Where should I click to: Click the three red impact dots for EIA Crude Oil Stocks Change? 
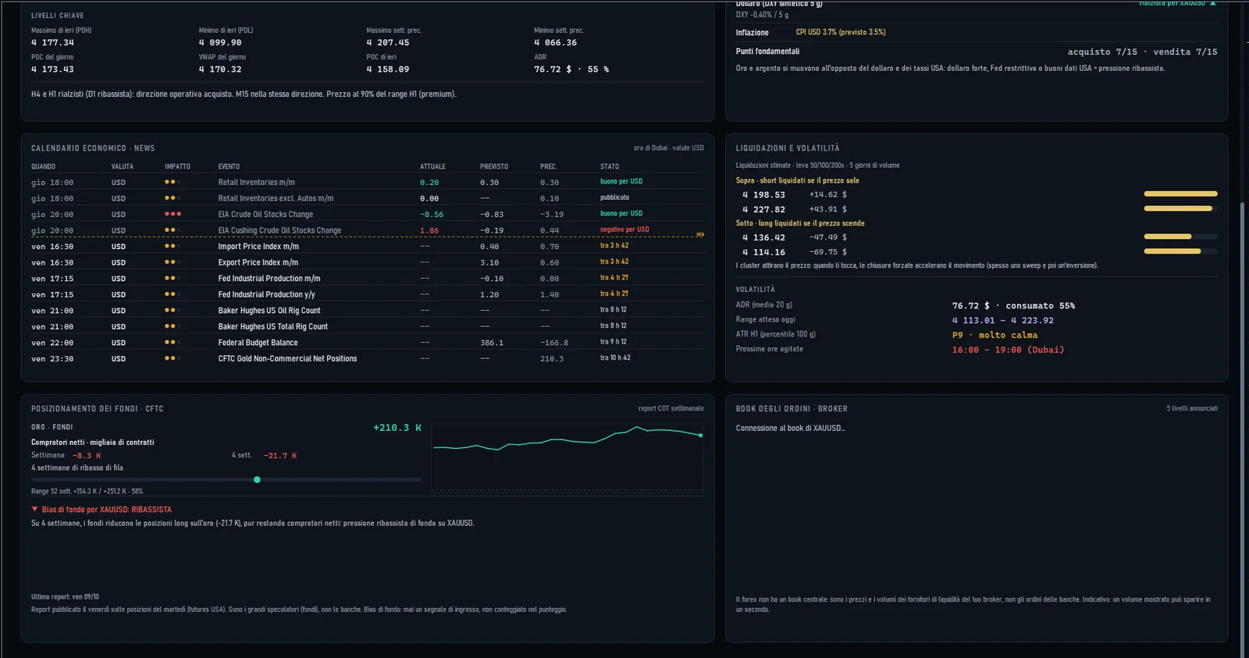173,214
